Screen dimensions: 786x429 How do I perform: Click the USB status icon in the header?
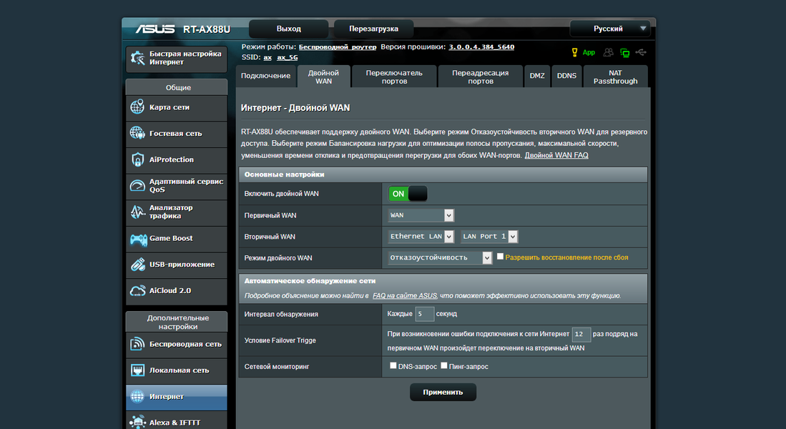click(641, 52)
